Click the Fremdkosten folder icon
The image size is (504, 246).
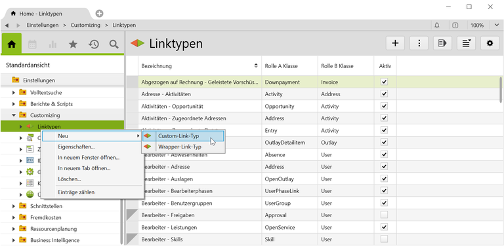22,217
